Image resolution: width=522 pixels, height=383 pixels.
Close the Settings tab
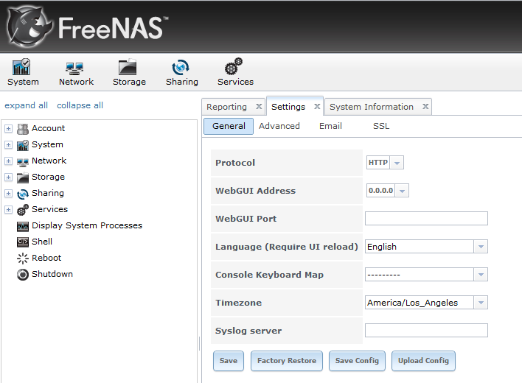coord(317,106)
